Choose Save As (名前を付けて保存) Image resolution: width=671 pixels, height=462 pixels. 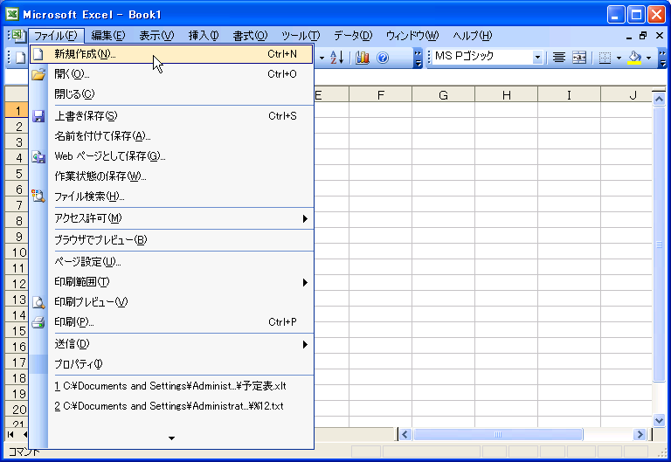click(x=171, y=136)
